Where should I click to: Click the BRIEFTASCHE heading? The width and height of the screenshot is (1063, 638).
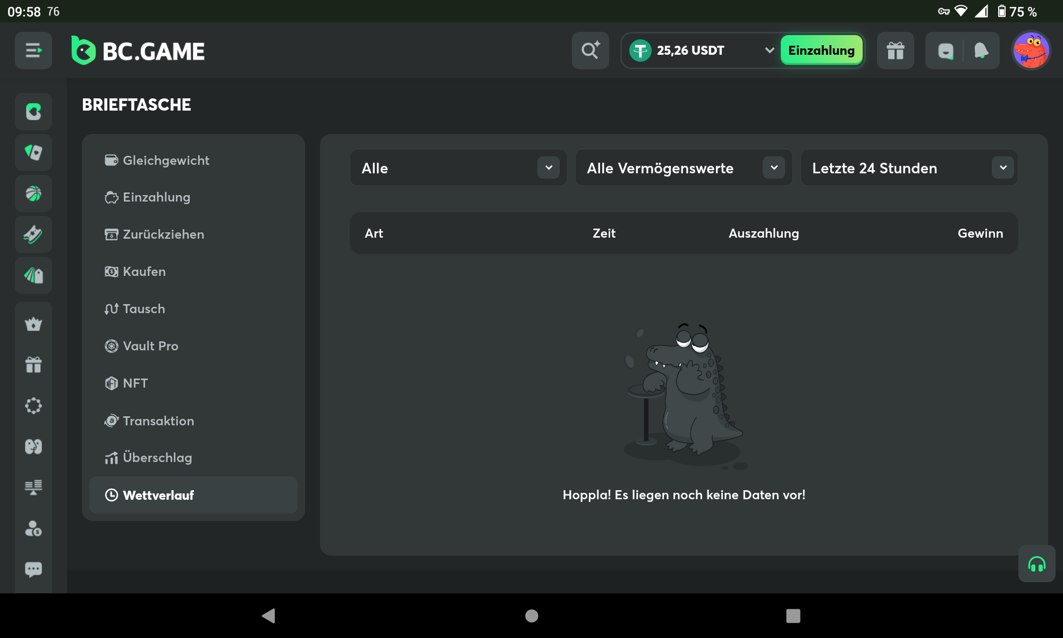tap(137, 105)
